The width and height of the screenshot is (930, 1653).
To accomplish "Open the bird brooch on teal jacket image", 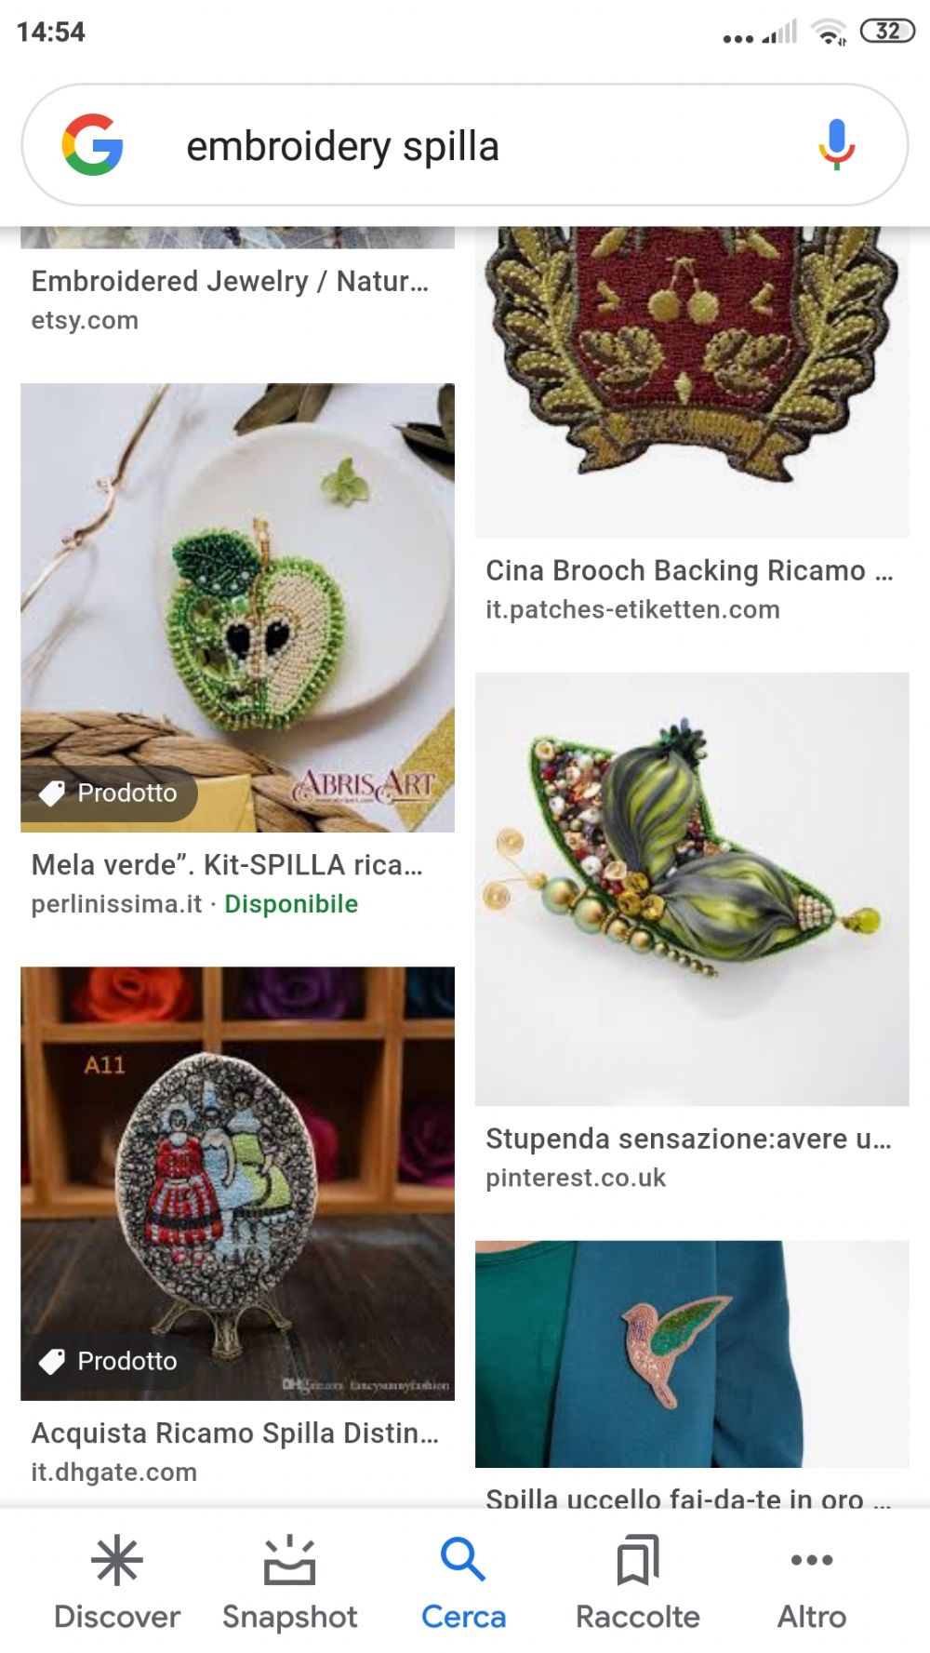I will [692, 1353].
